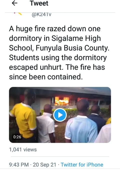The width and height of the screenshot is (120, 171).
Task: Click the 20 Sep 21 date
Action: pyautogui.click(x=44, y=165)
